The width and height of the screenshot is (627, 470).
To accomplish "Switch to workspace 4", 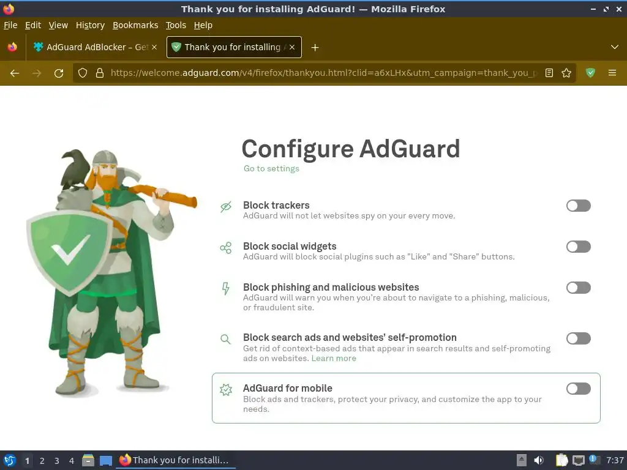I will point(72,461).
